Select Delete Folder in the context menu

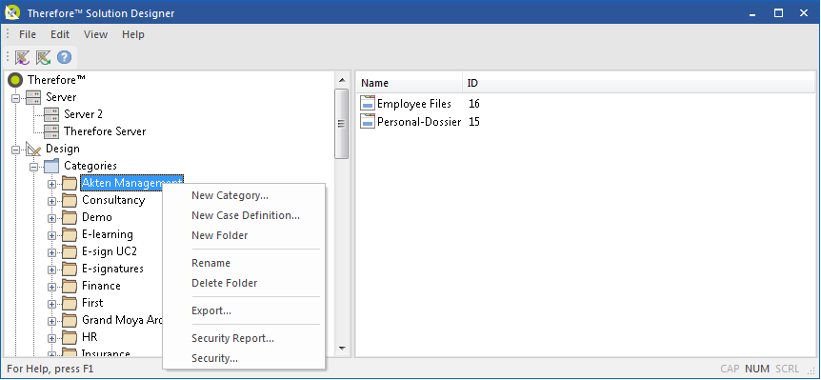click(x=244, y=283)
